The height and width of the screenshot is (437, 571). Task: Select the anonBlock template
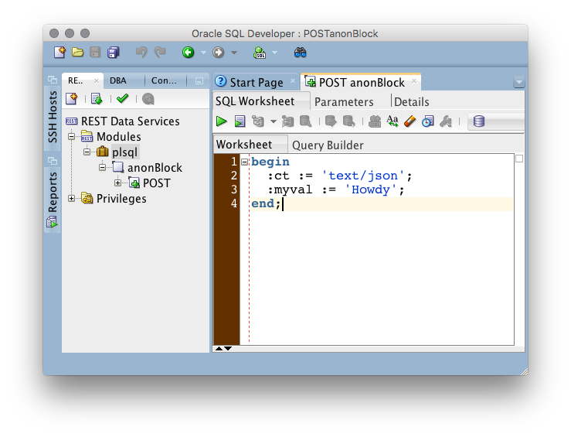click(148, 168)
